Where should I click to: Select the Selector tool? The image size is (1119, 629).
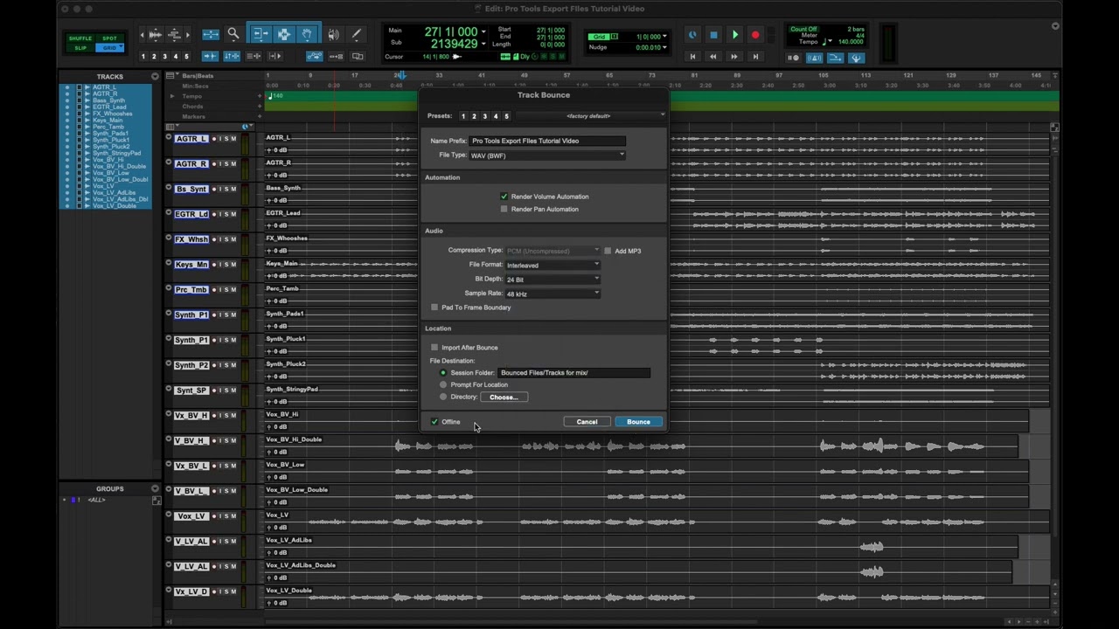point(284,34)
